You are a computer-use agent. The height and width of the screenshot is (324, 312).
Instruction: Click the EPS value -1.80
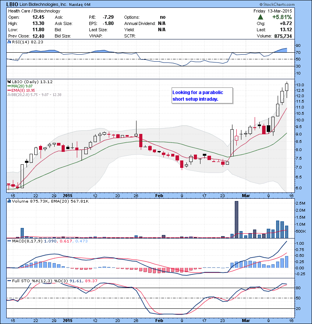[108, 23]
